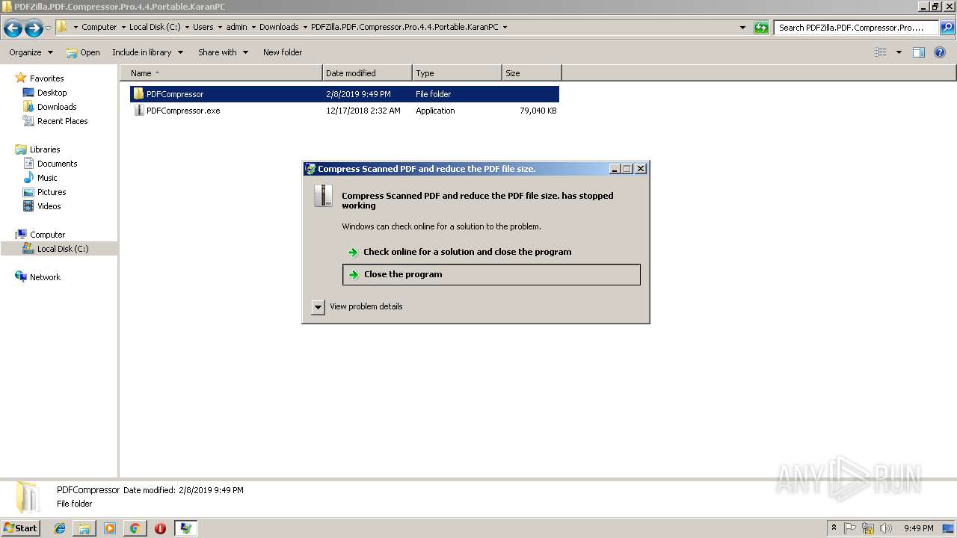Click the 79,040 KB size cell

538,111
